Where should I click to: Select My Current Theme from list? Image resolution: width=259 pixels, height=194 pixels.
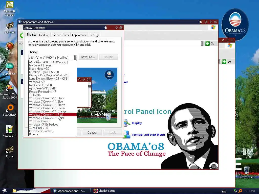tap(53, 65)
